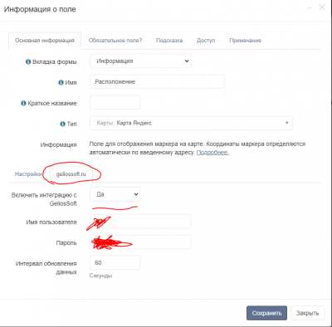
Task: Open the Подсказка tab
Action: click(x=169, y=41)
